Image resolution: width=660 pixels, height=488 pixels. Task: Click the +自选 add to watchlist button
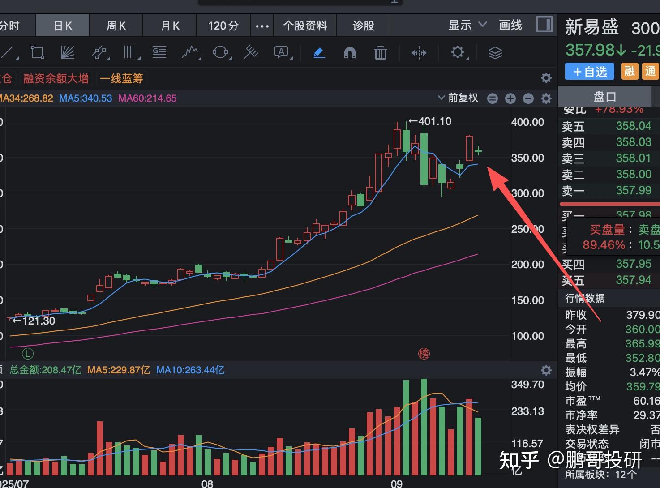point(589,71)
